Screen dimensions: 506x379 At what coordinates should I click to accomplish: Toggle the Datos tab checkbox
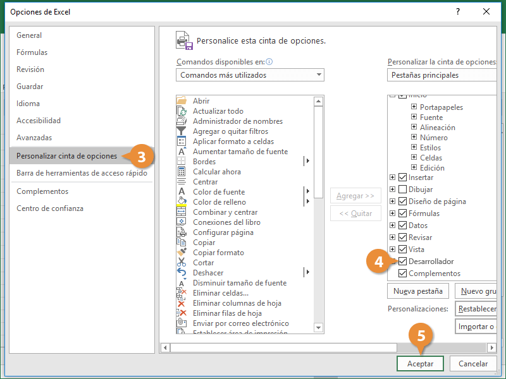(x=402, y=225)
